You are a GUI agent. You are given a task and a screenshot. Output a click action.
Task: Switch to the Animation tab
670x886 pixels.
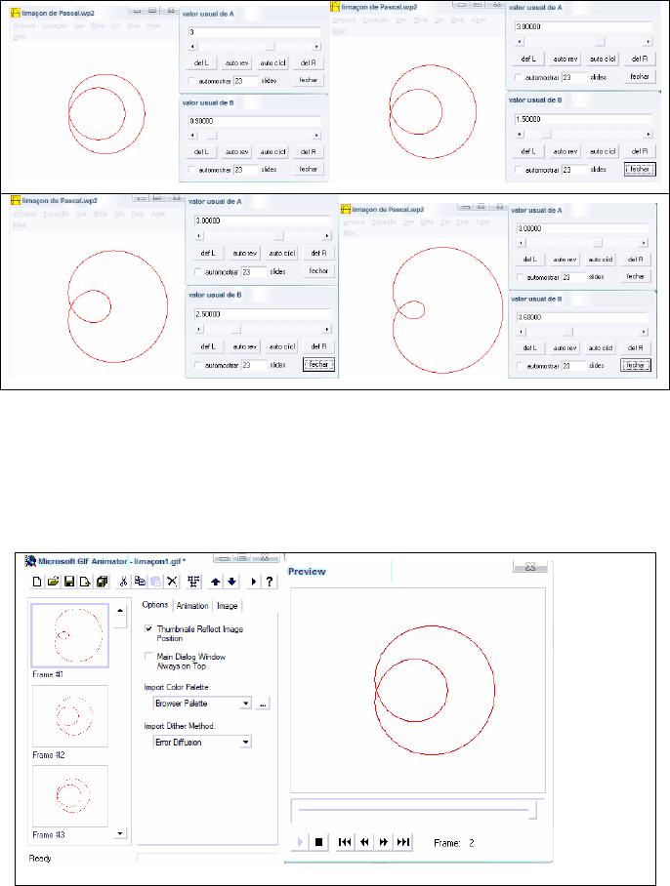[x=192, y=606]
